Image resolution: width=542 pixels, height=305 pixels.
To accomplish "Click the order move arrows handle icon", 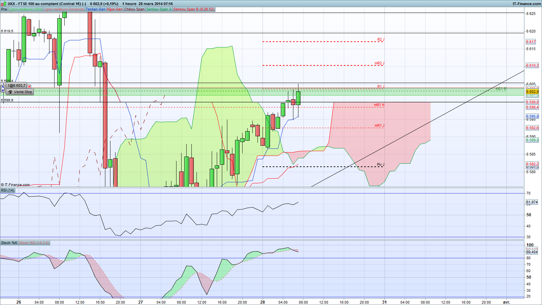I will (3, 88).
